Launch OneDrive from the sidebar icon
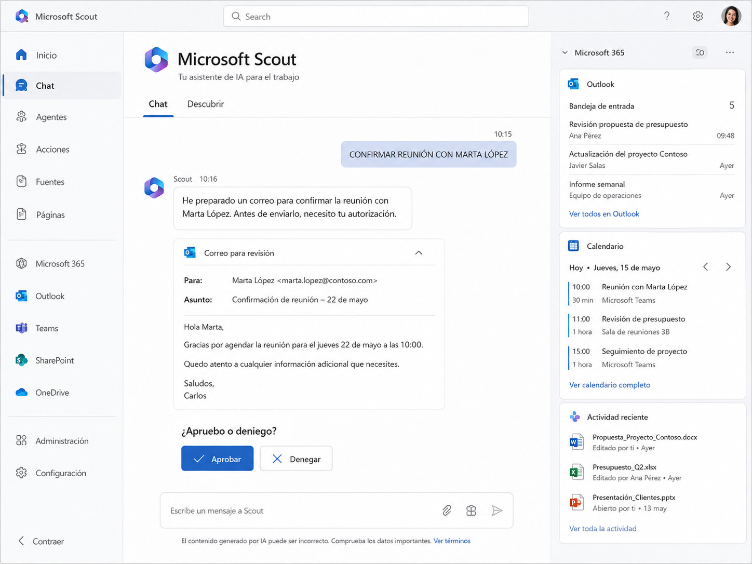The image size is (752, 564). (x=21, y=393)
